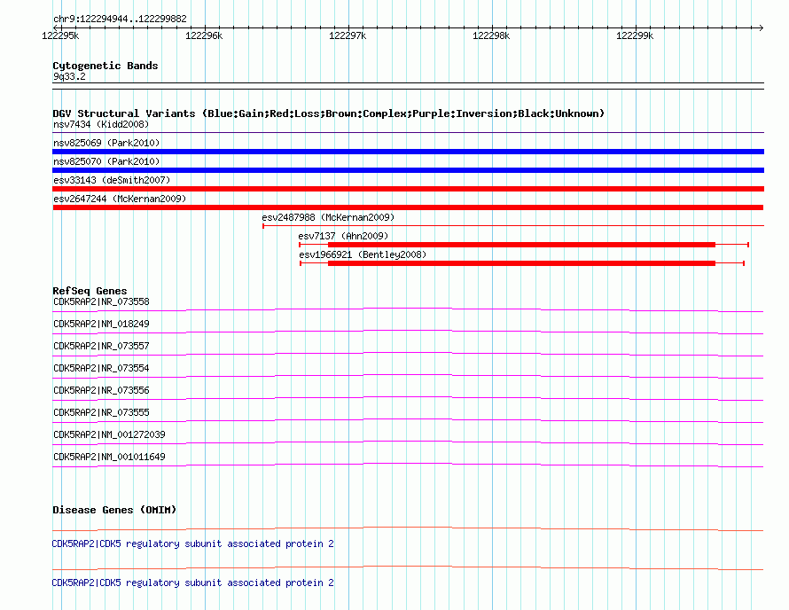Click the DGV Structural Variants track heading
Screen dimensions: 789x610
point(328,113)
